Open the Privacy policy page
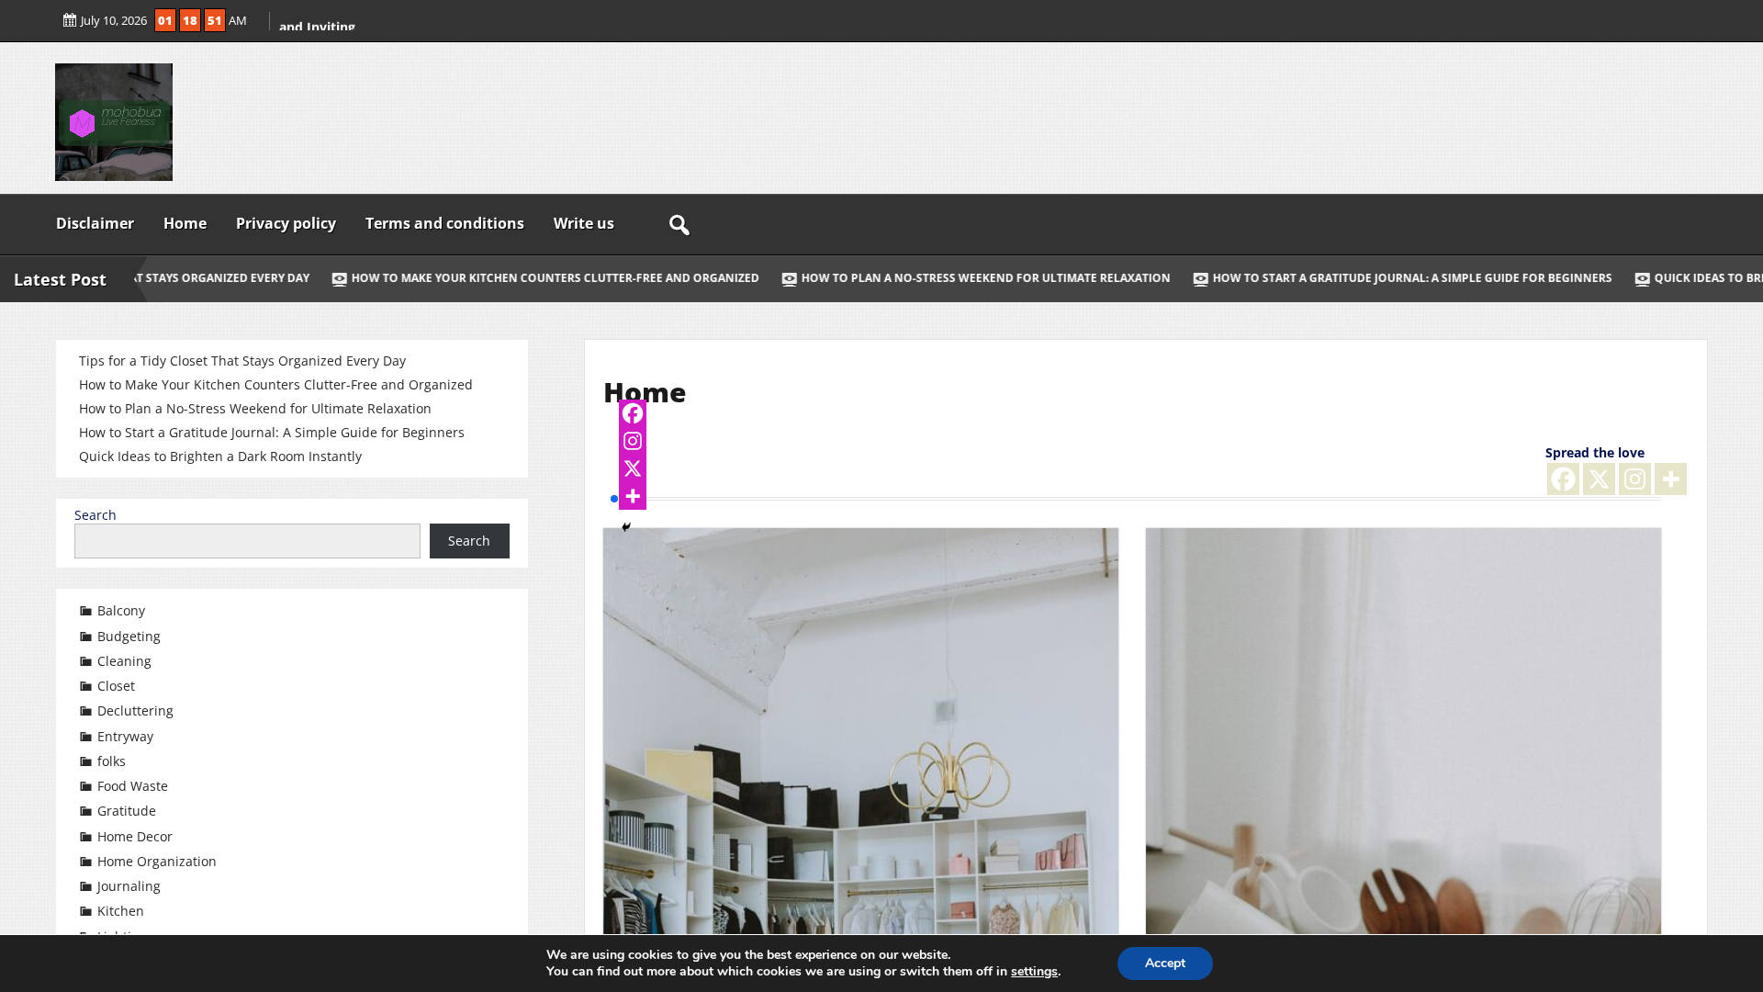 [286, 223]
